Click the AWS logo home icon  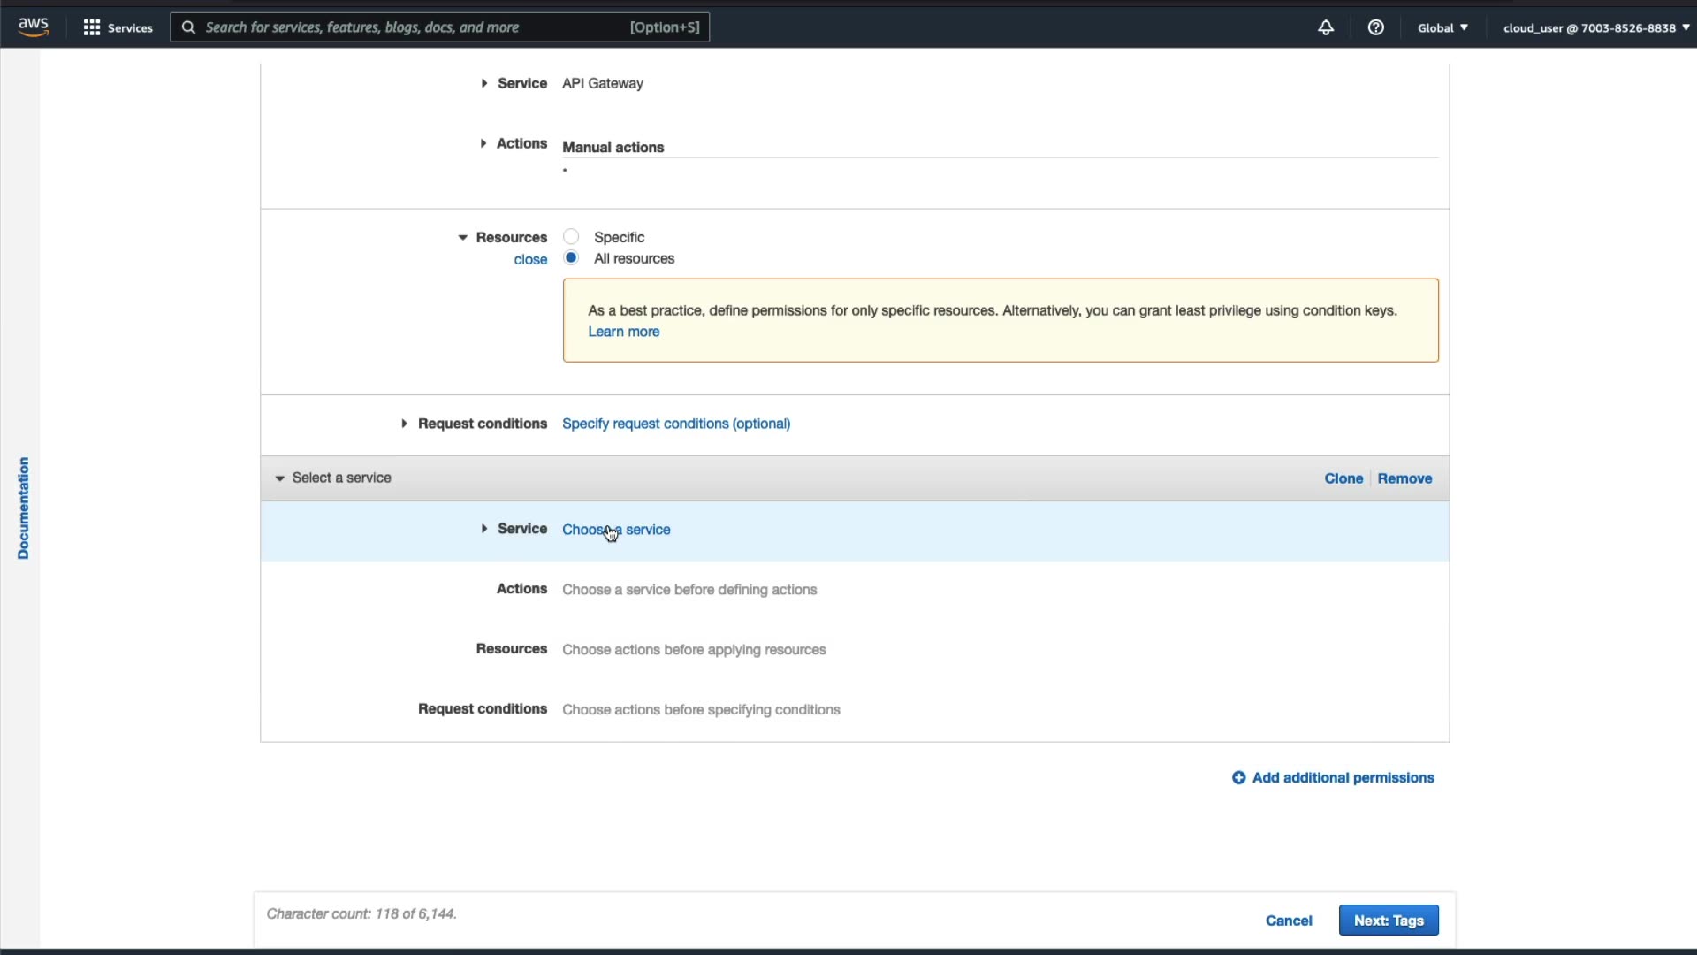pyautogui.click(x=33, y=27)
